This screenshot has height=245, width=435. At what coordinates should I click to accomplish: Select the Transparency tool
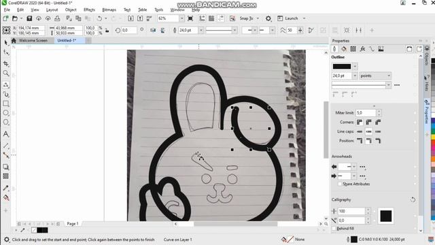6,176
